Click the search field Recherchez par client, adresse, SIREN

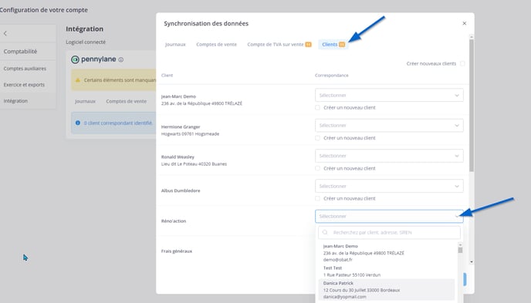[389, 232]
